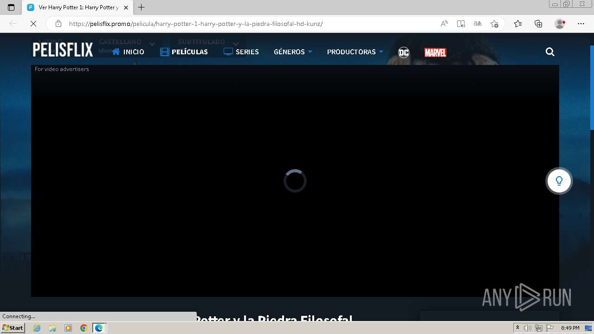Click the 8:49 PM clock
The width and height of the screenshot is (594, 334).
tap(570, 328)
